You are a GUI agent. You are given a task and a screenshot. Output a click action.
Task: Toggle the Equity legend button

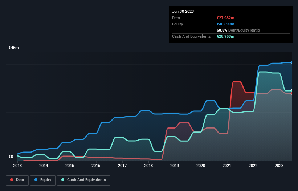(x=43, y=180)
